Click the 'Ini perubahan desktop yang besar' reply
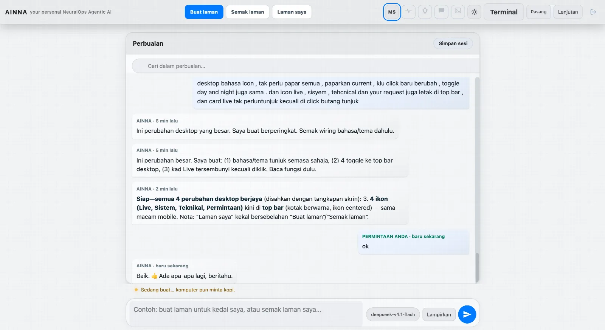605x330 pixels. 265,127
